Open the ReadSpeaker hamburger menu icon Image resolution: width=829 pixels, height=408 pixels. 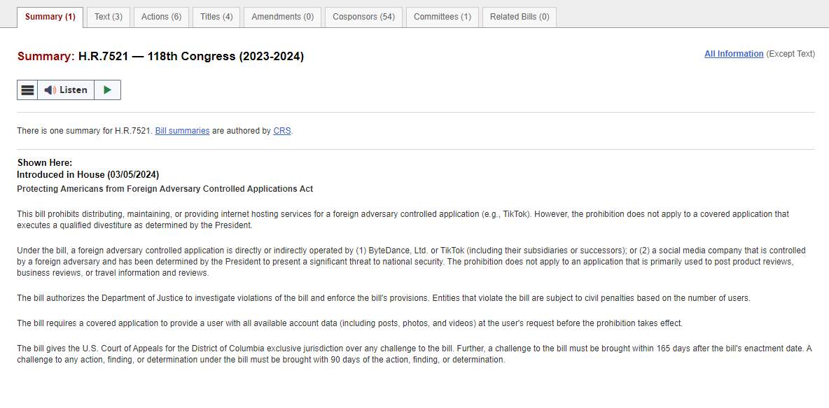[27, 90]
